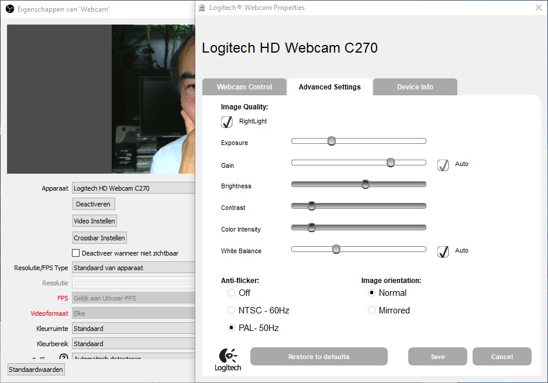This screenshot has width=548, height=383.
Task: Select Anti-flicker Off option
Action: [x=231, y=293]
